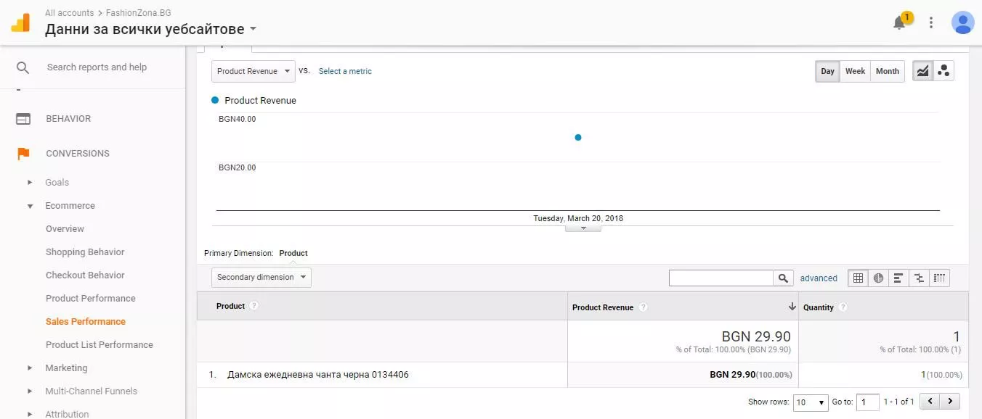The height and width of the screenshot is (419, 982).
Task: Click the Conversions flag icon
Action: (x=23, y=154)
